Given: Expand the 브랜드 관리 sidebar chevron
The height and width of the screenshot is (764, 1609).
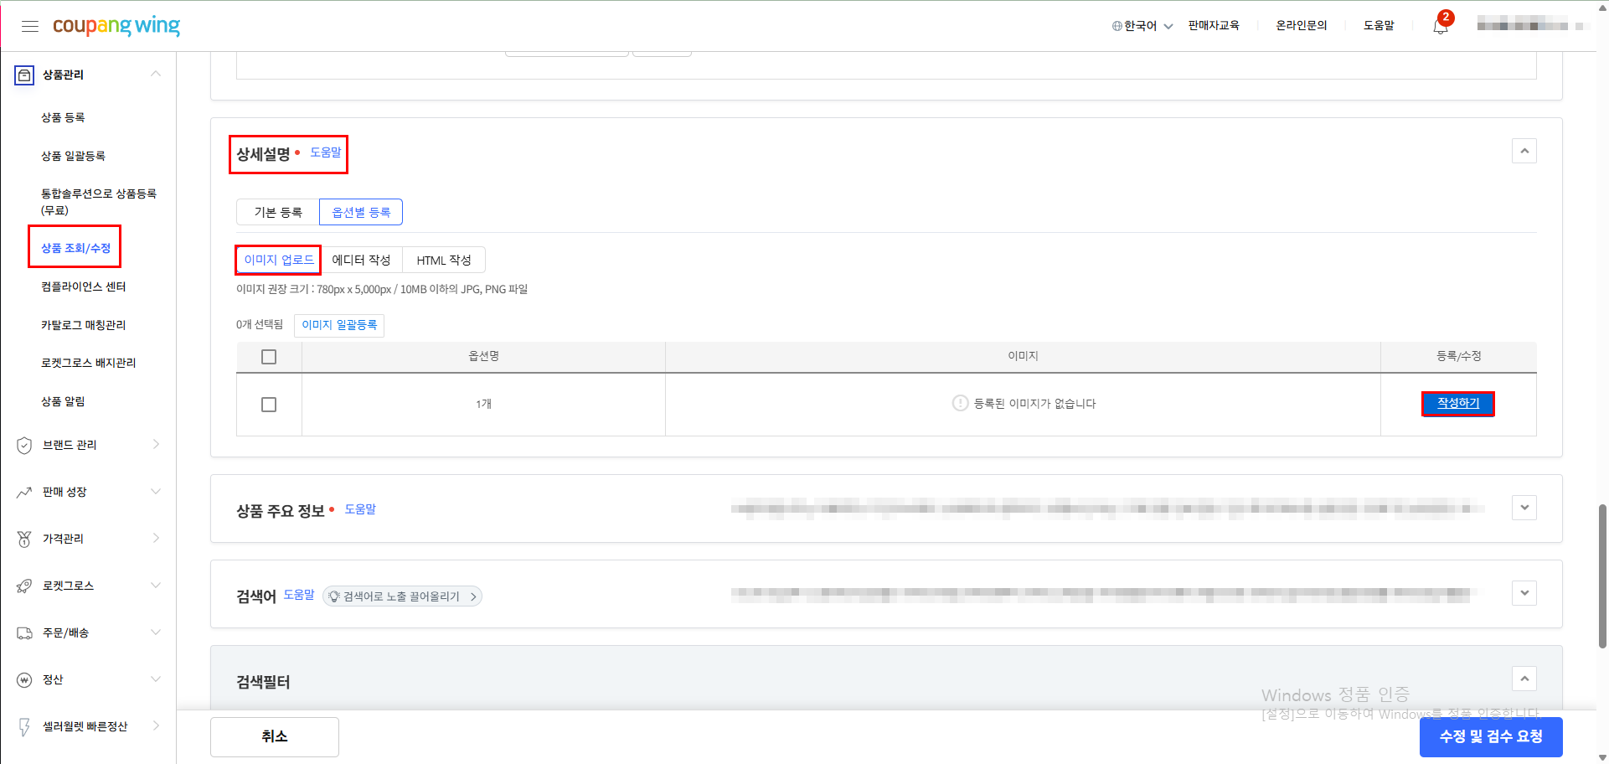Looking at the screenshot, I should [156, 445].
